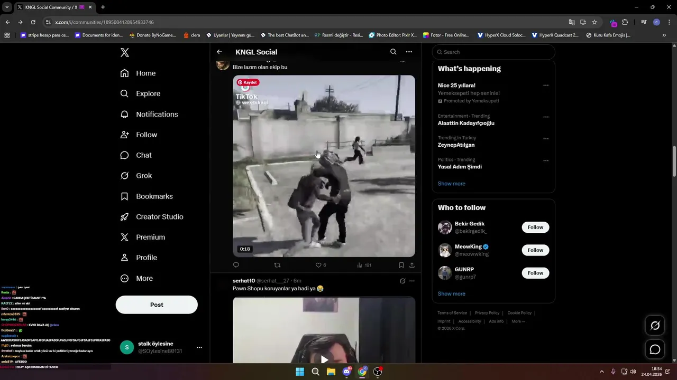Click the X logo in the sidebar

coord(124,52)
